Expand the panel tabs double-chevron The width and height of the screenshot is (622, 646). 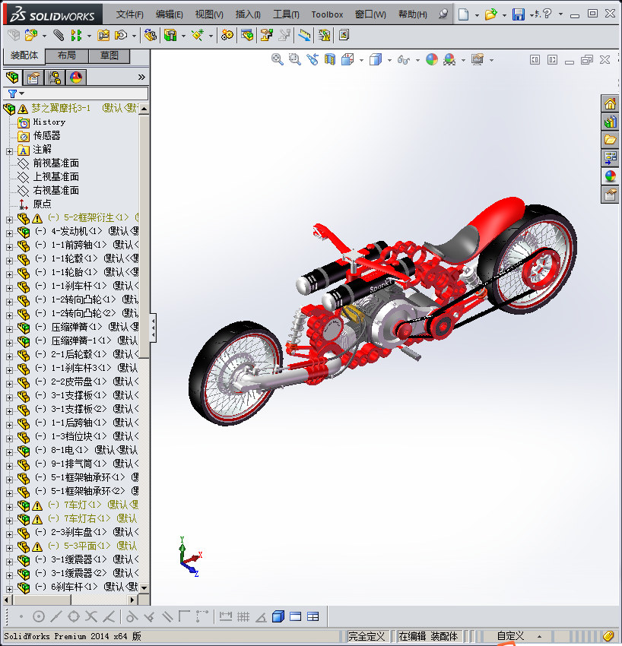pos(141,78)
